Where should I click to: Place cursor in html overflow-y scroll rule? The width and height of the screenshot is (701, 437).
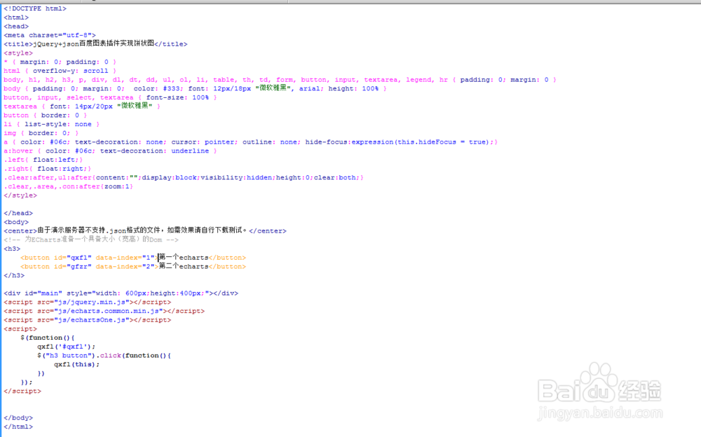(x=60, y=71)
